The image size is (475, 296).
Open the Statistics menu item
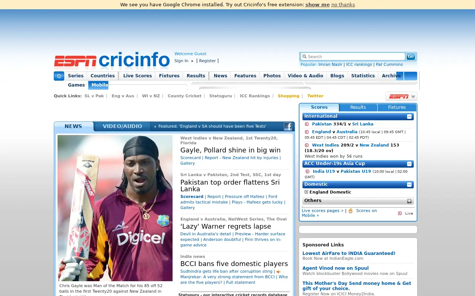363,76
